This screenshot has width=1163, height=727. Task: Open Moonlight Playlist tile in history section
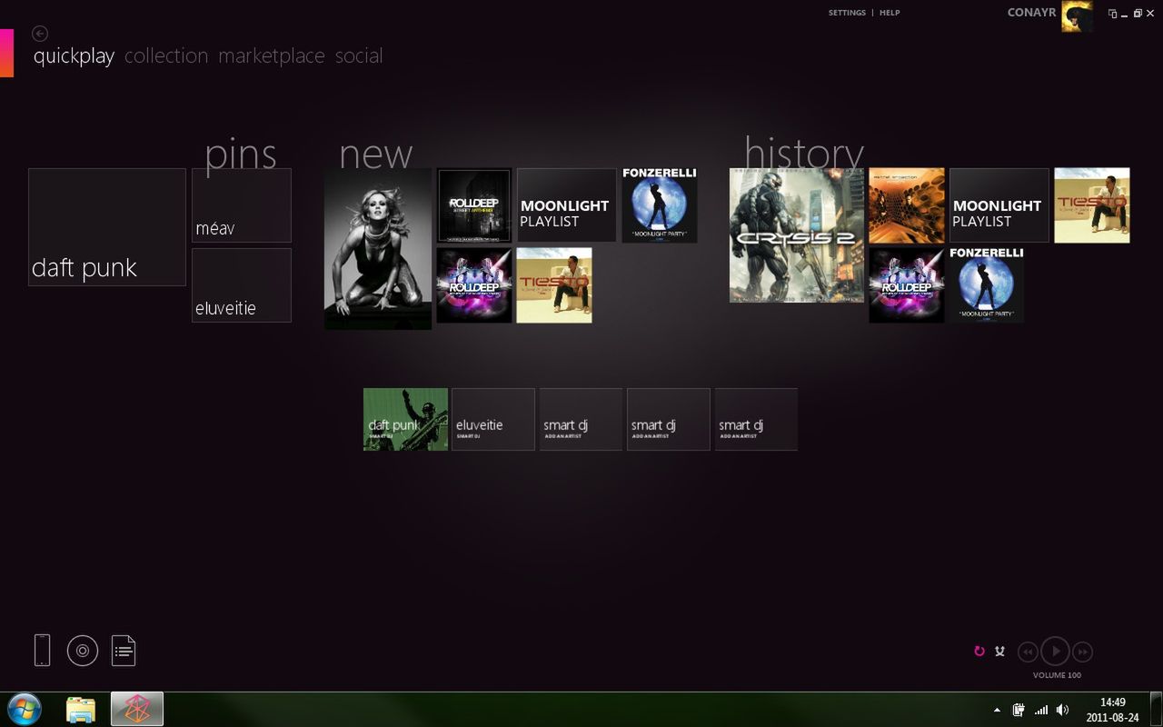click(x=999, y=205)
